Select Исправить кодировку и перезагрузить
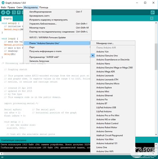158x159 pixels. [x=57, y=20]
